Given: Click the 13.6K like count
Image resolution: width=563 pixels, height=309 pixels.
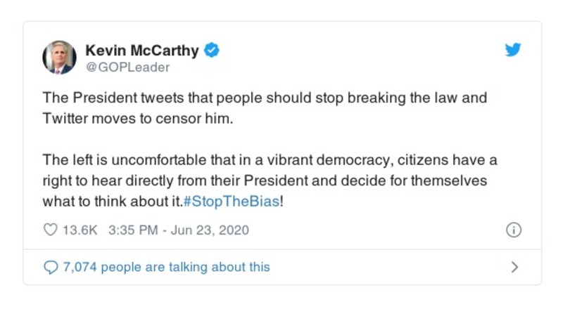Looking at the screenshot, I should tap(80, 230).
